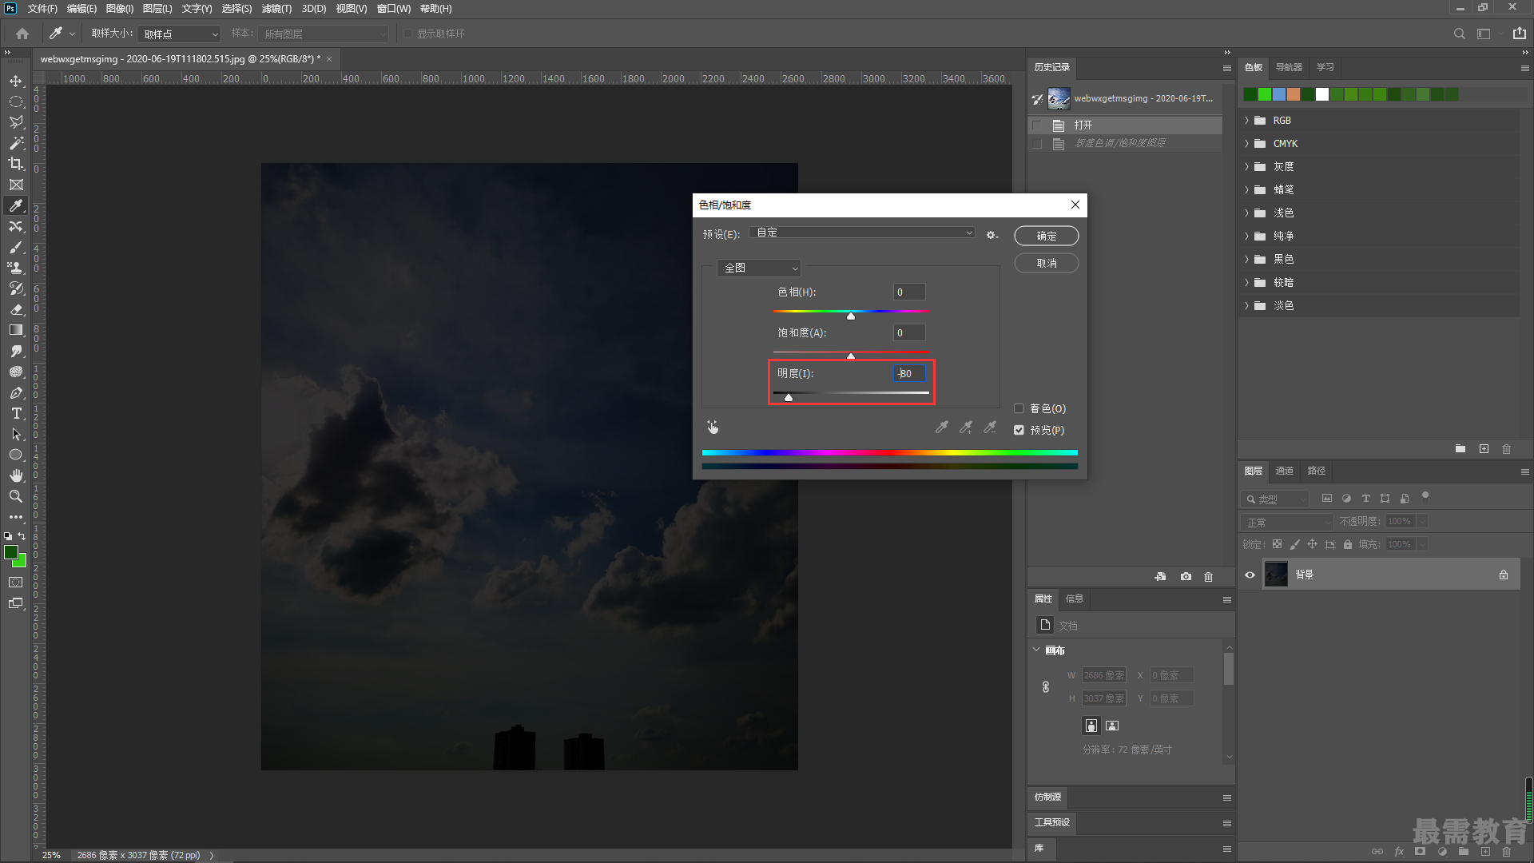Click the Home icon in options bar
Screen dimensions: 1534x863
click(x=22, y=34)
